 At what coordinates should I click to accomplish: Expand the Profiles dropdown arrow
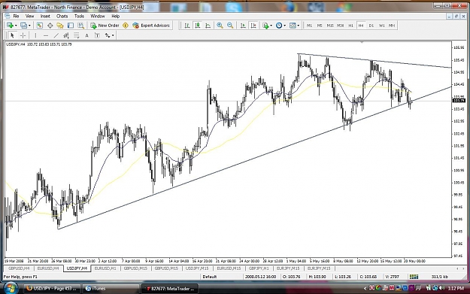(29, 26)
